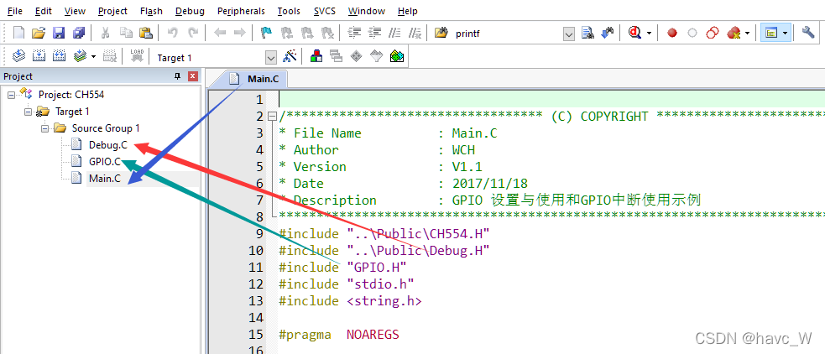Click the Build target icon
The width and height of the screenshot is (825, 354).
[39, 55]
